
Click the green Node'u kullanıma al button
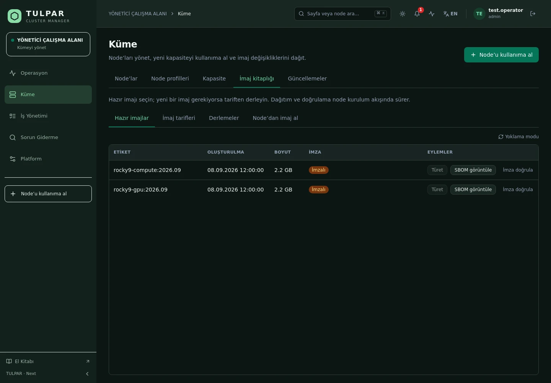click(x=501, y=55)
